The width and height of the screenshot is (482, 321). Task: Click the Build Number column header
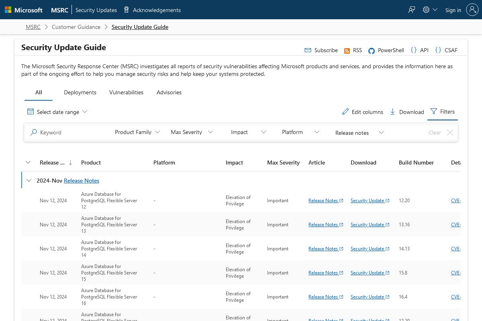(416, 163)
